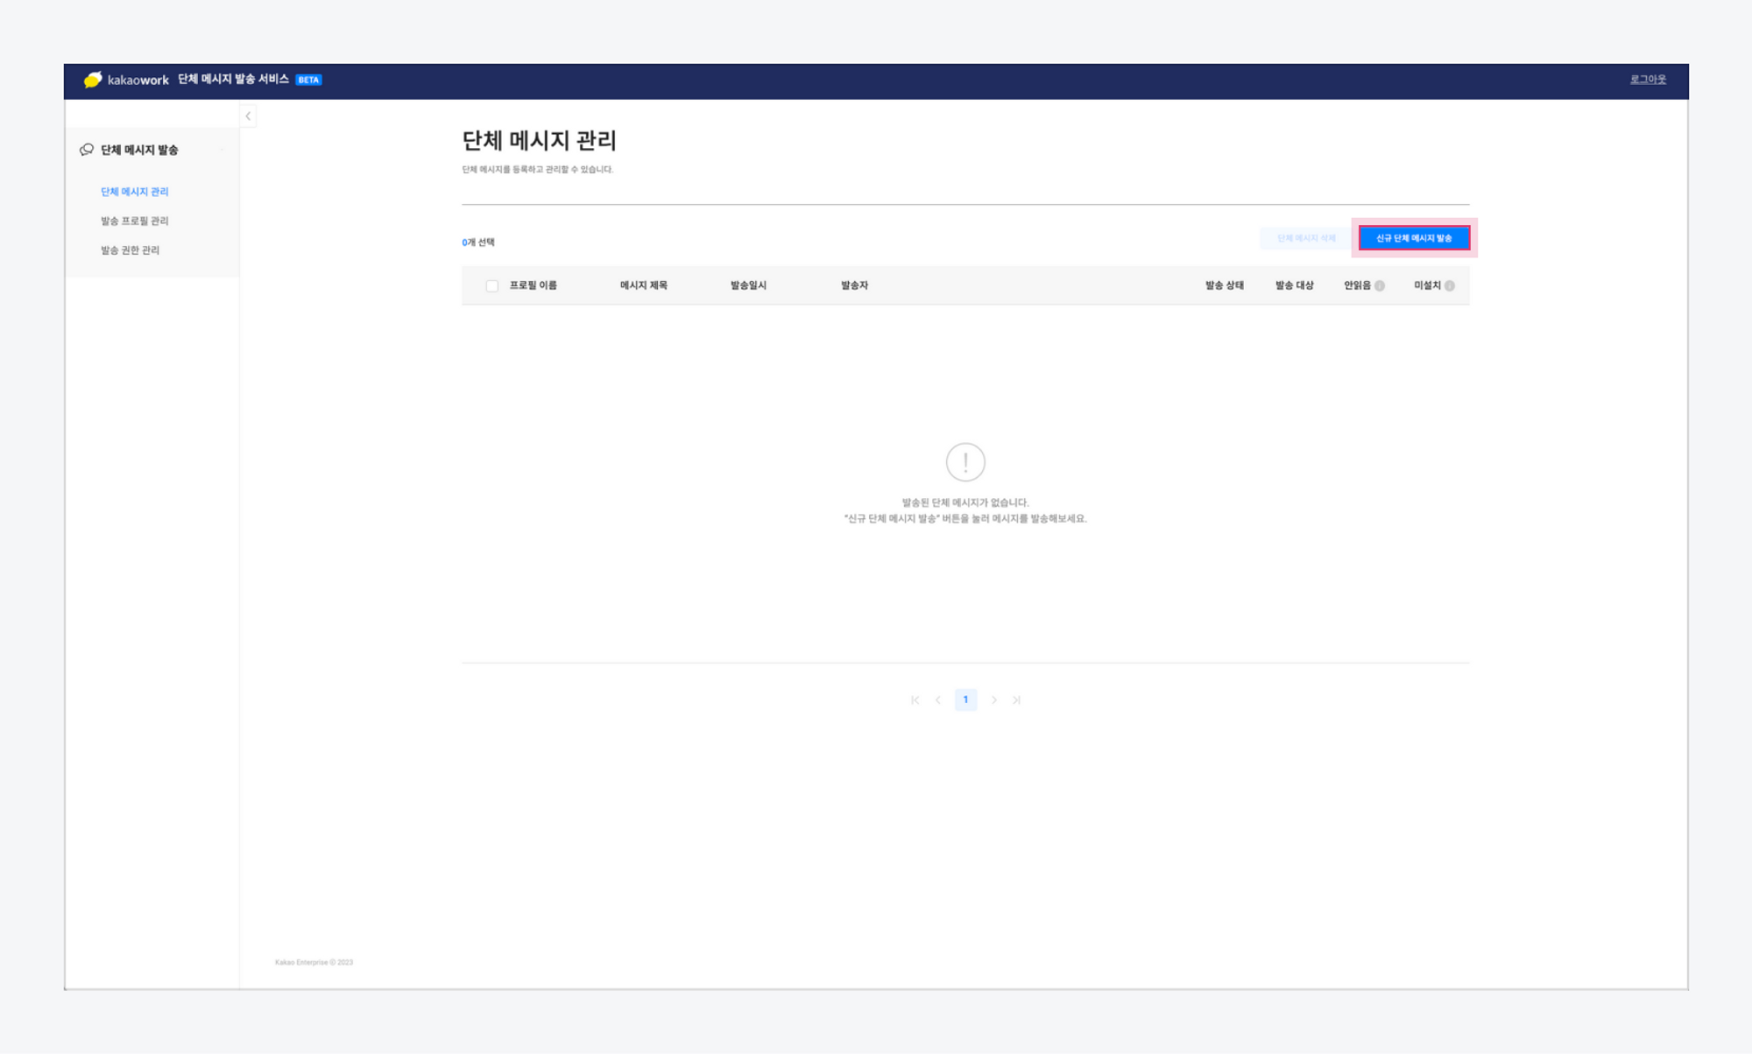Open 발송 권한 관리 sidebar item

(x=130, y=250)
